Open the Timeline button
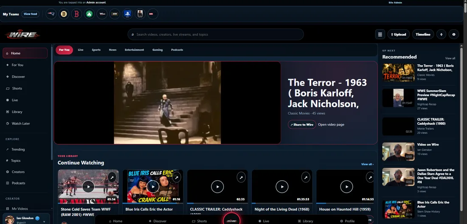This screenshot has height=224, width=467. click(423, 34)
